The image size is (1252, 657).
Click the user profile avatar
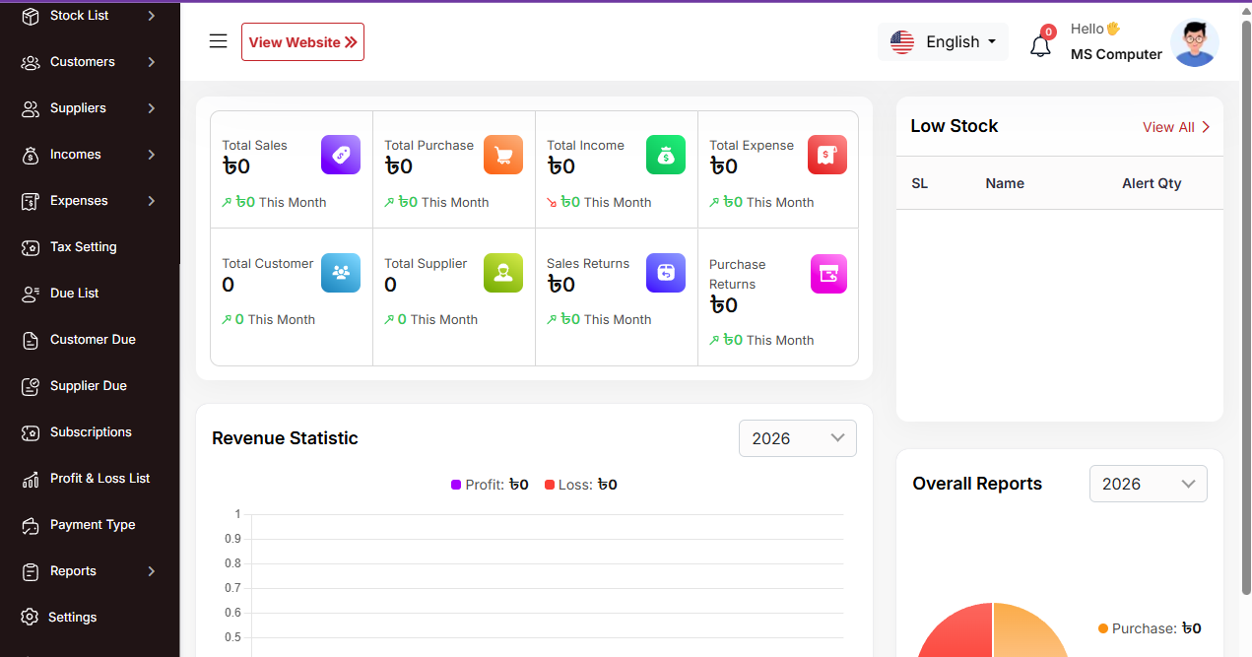(1194, 42)
